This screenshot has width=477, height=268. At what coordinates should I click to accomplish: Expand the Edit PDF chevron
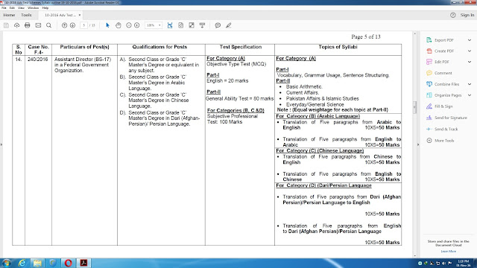(x=470, y=62)
